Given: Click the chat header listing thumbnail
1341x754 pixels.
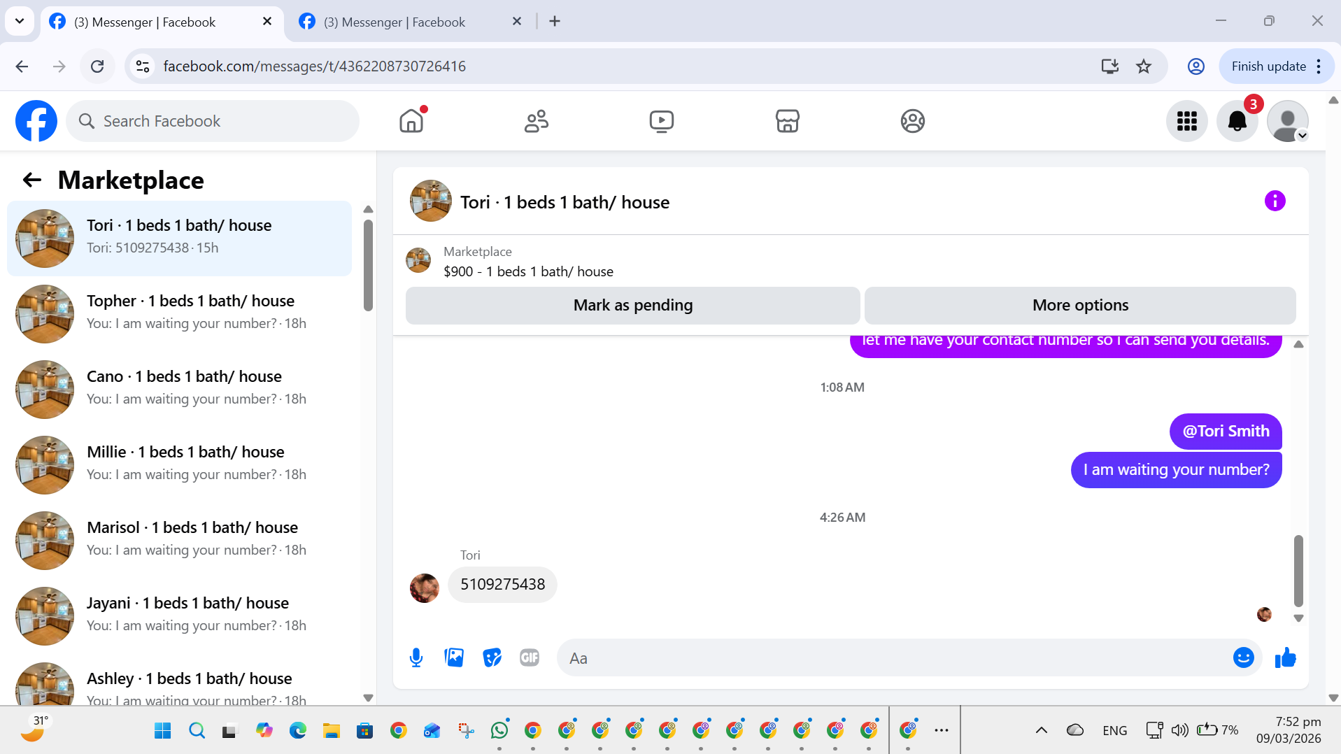Looking at the screenshot, I should coord(430,201).
